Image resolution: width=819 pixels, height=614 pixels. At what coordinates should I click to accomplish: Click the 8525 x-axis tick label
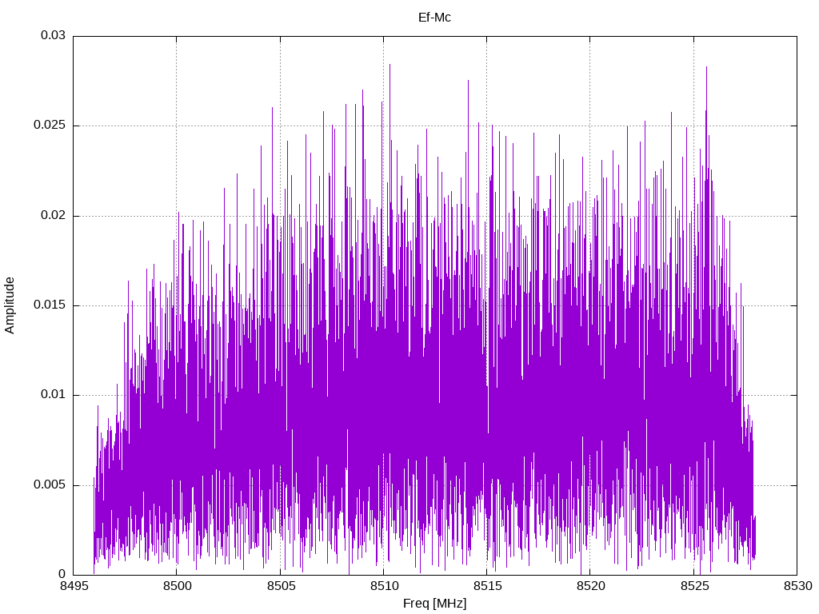pos(694,586)
